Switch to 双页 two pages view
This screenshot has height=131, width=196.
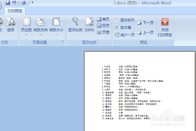(103, 26)
